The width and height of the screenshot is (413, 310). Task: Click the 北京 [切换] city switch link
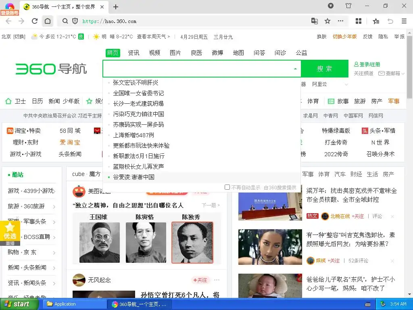point(13,37)
